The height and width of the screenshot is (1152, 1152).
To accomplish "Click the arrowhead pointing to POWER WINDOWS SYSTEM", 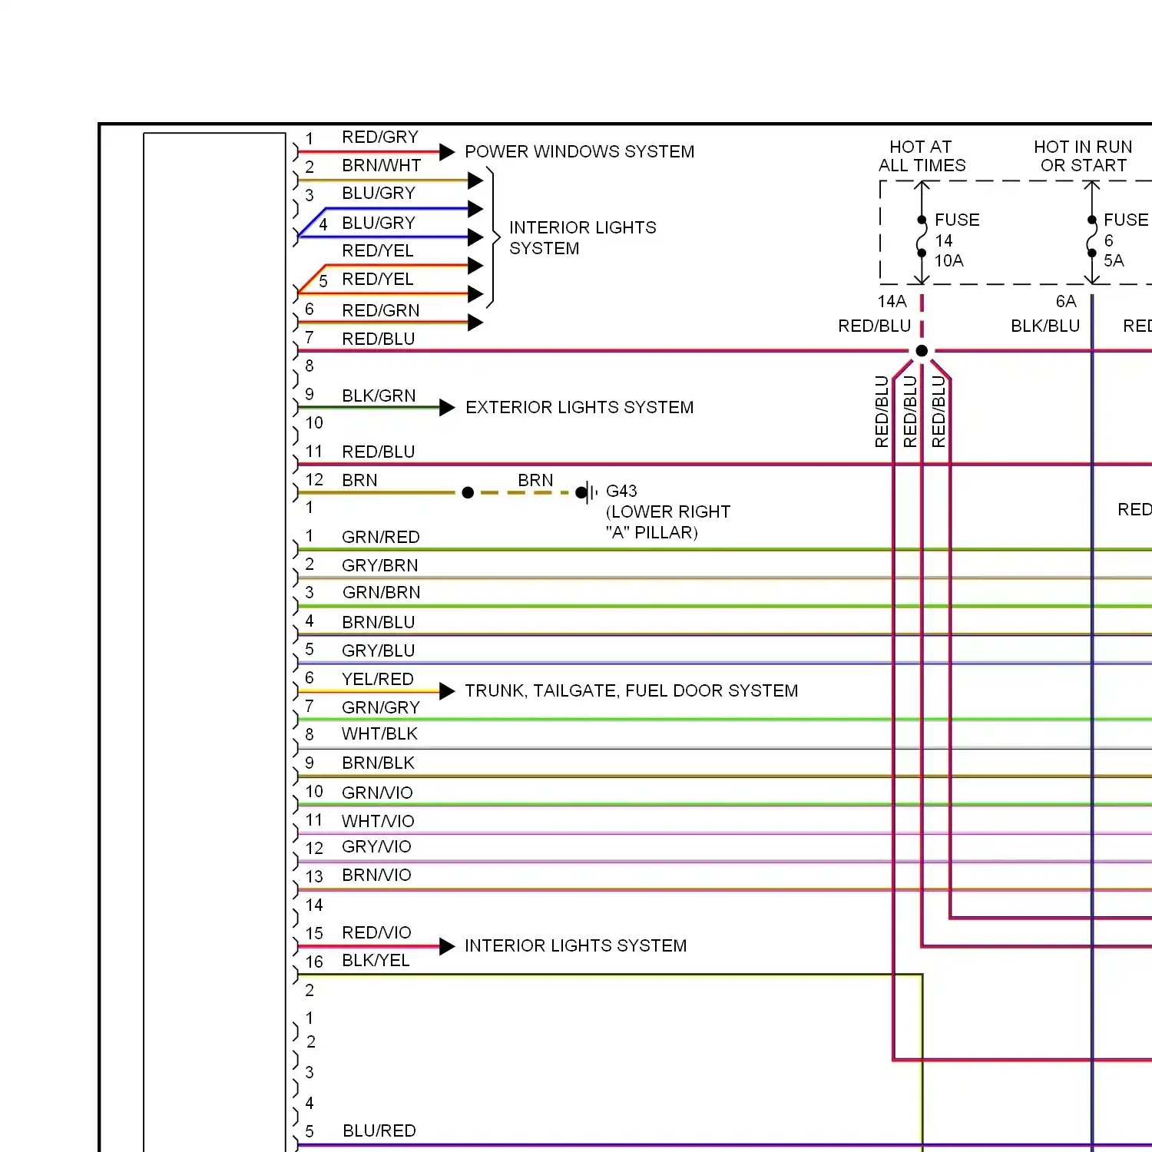I will tap(447, 152).
